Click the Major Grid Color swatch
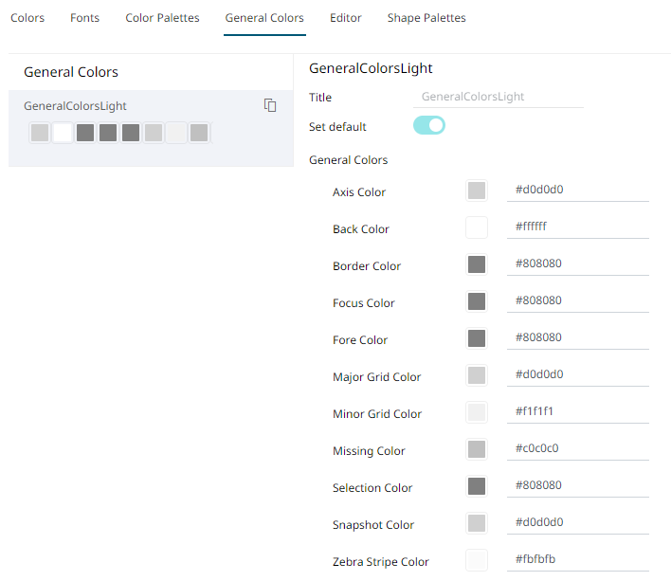This screenshot has height=581, width=671. pyautogui.click(x=477, y=375)
